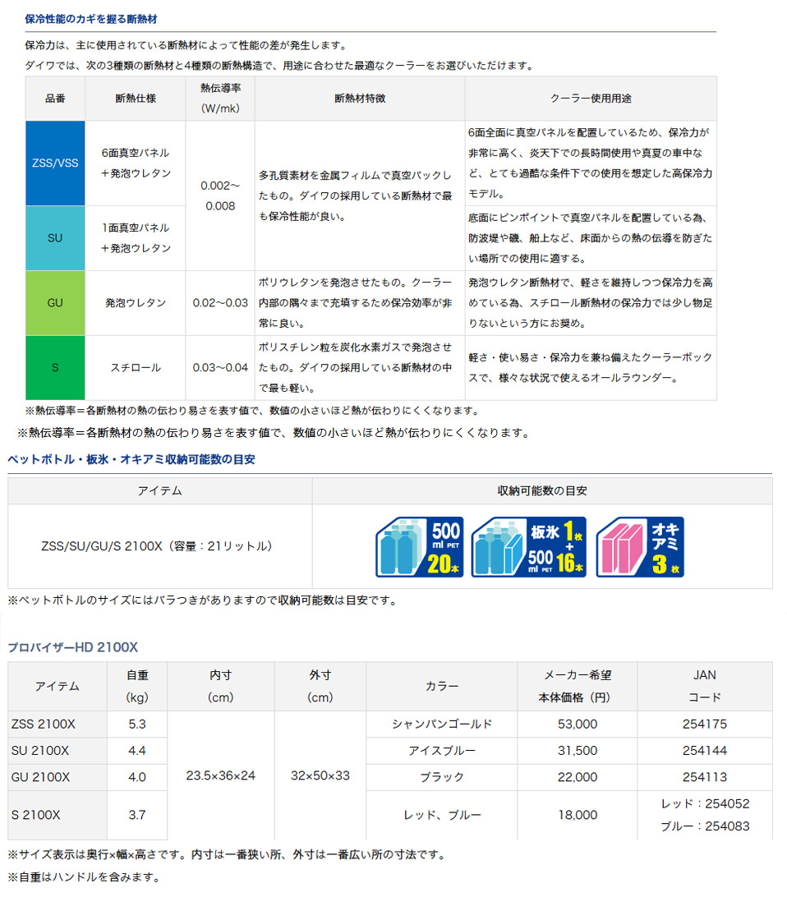Click the ブラック color cell
787x897 pixels.
(x=441, y=777)
